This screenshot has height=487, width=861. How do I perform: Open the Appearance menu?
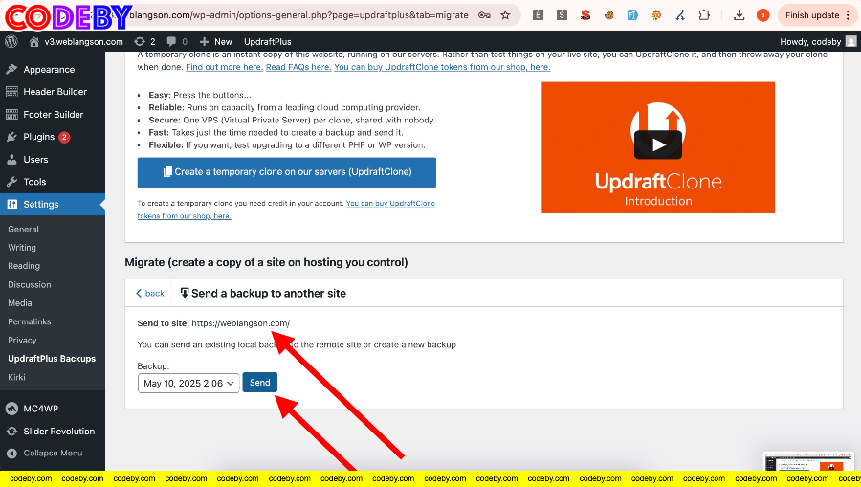click(49, 70)
